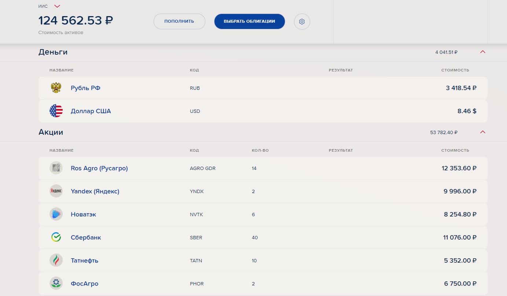Click the TATN ticker cell
The height and width of the screenshot is (296, 507).
click(x=196, y=261)
